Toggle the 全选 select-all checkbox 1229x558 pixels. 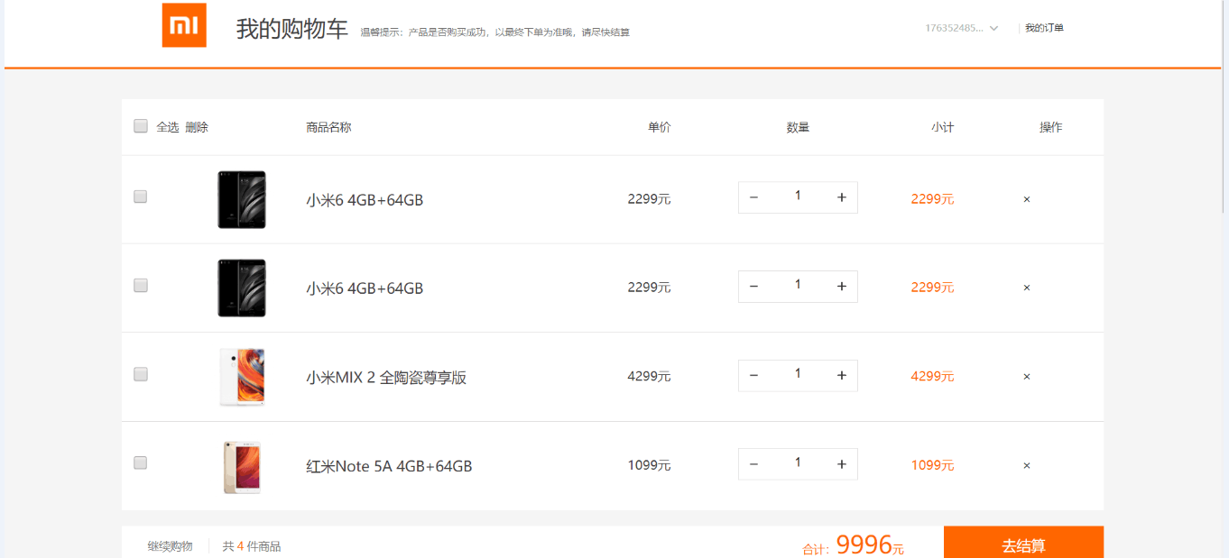pyautogui.click(x=141, y=126)
